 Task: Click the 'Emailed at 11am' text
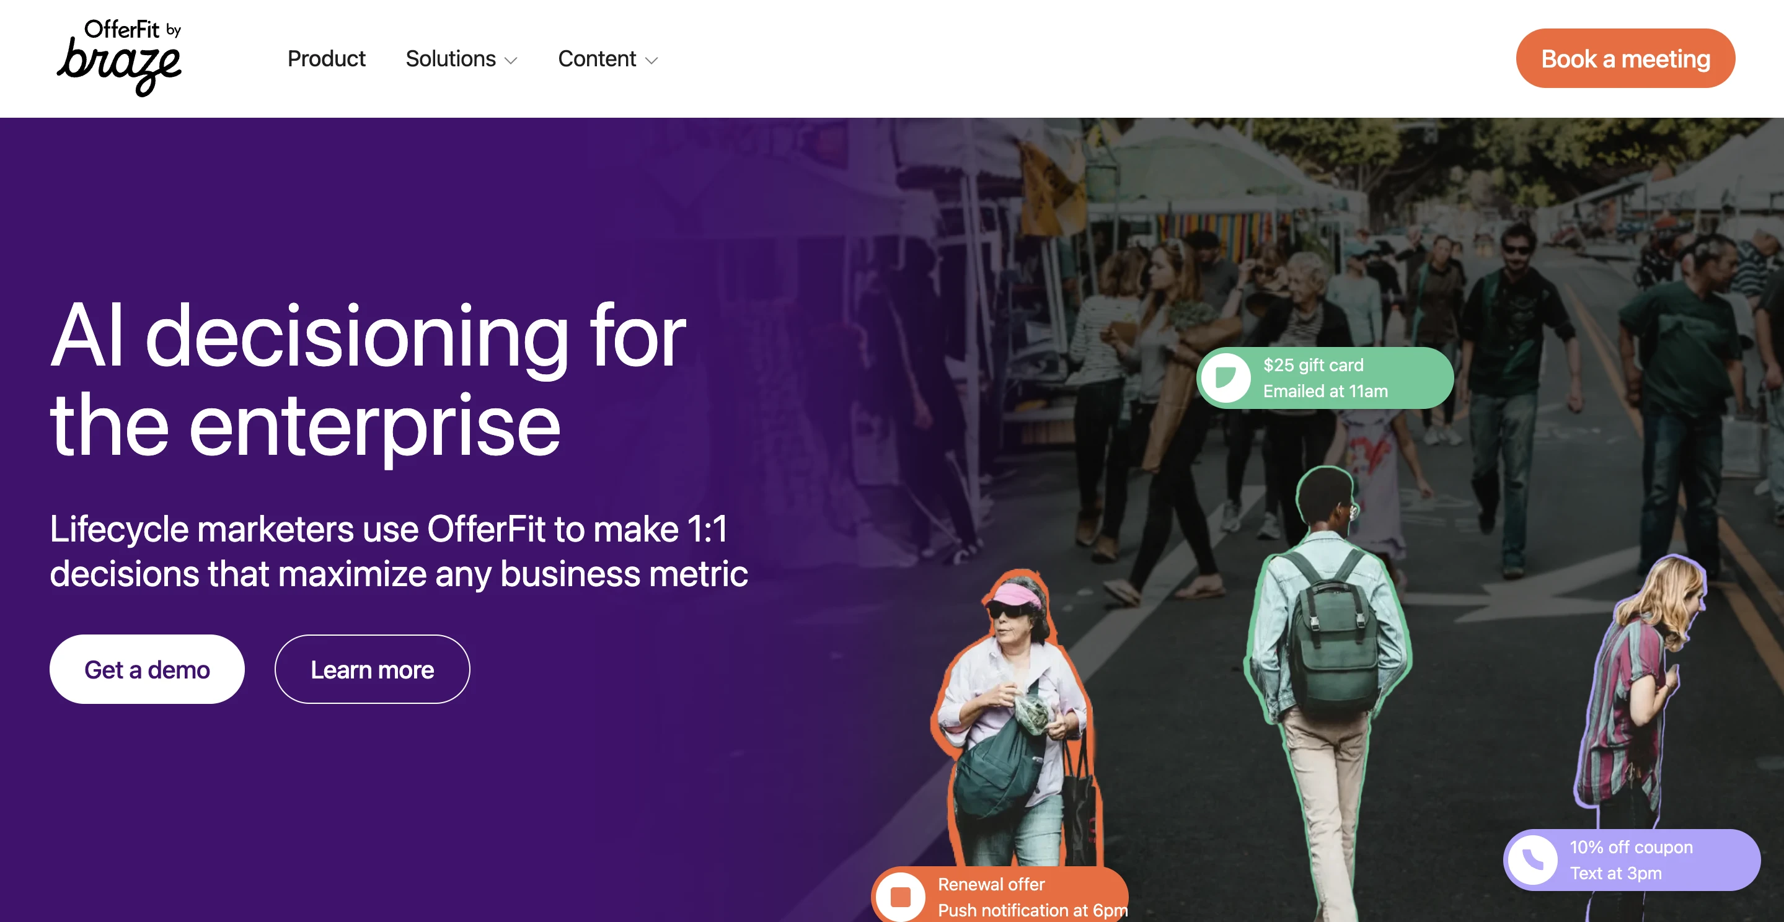(x=1325, y=391)
